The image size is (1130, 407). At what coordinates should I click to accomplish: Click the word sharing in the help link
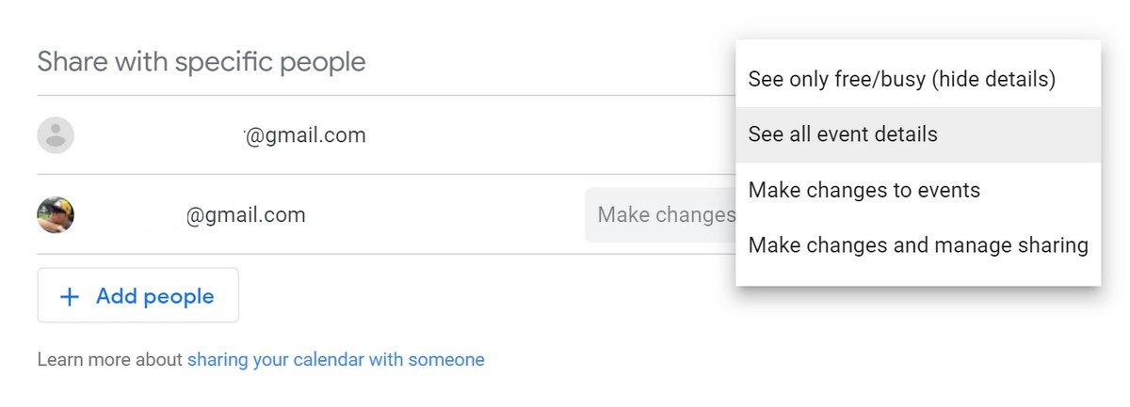coord(218,359)
